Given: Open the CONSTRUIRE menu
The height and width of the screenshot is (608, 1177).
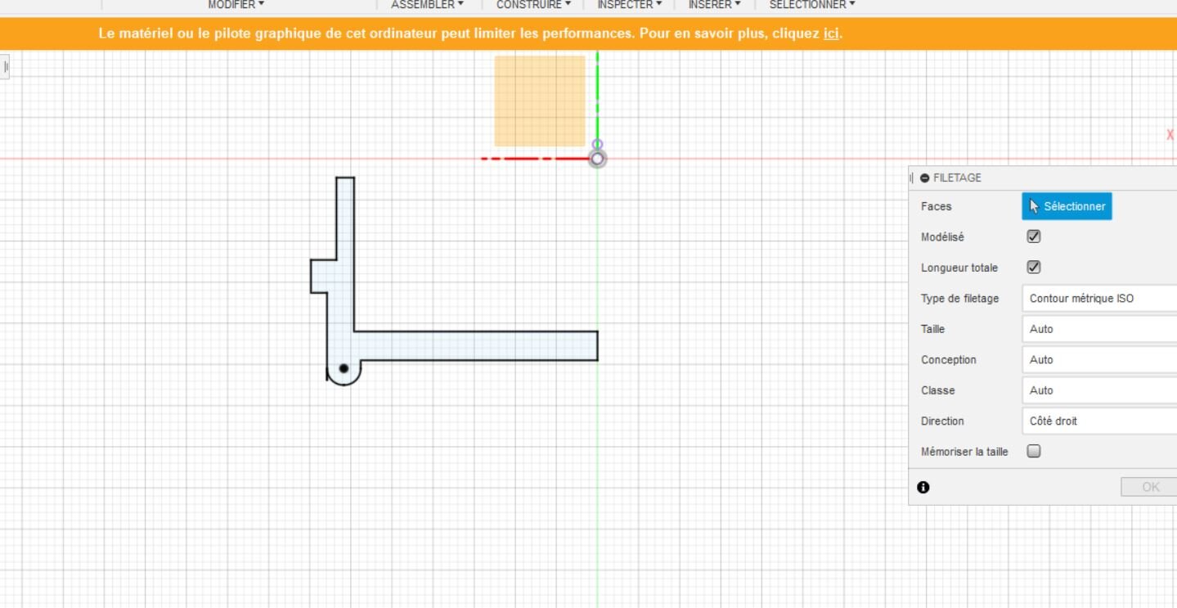Looking at the screenshot, I should pyautogui.click(x=533, y=5).
